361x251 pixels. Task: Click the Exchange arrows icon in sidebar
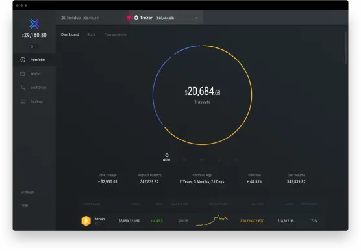(23, 88)
